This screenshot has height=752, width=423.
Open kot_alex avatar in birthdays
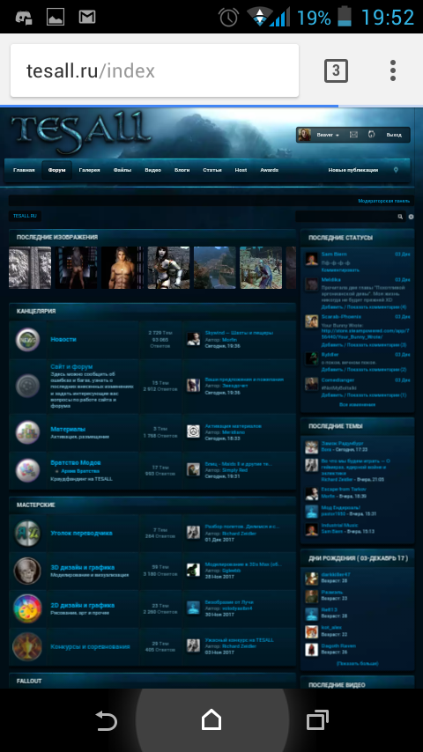312,631
